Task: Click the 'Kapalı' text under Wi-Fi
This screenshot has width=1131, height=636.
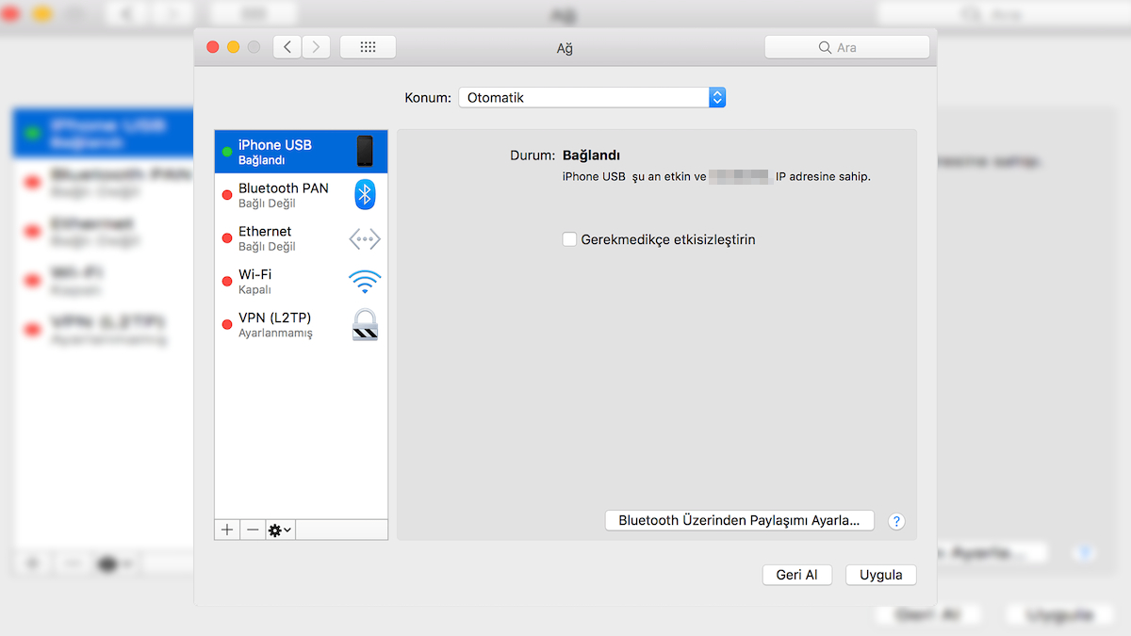Action: [255, 290]
